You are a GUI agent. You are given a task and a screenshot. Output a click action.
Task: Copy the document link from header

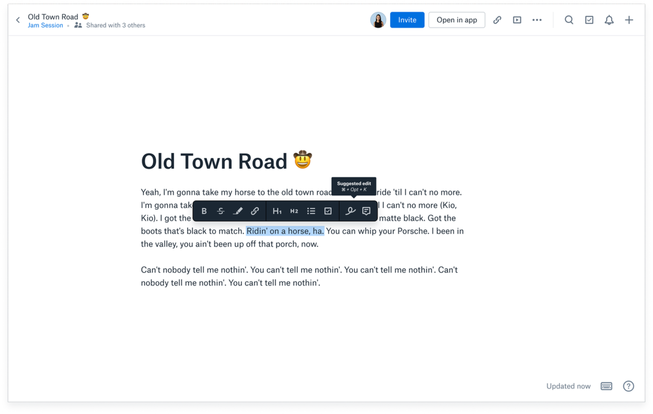497,20
